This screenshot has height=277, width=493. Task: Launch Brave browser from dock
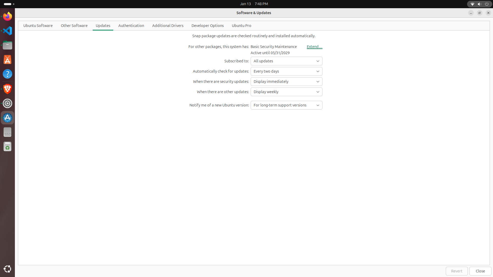(7, 89)
